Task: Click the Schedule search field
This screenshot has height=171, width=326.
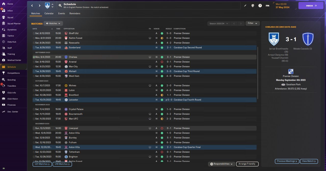Action: pos(148,6)
